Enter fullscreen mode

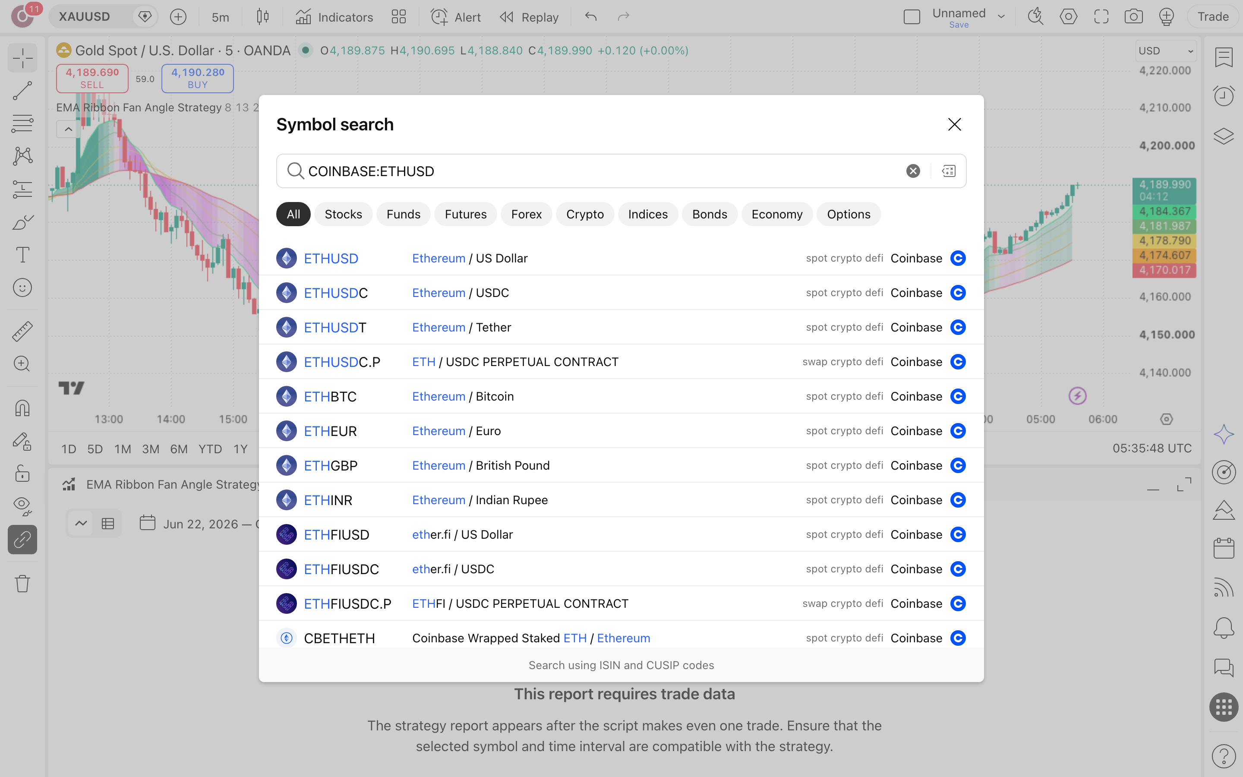(1101, 17)
